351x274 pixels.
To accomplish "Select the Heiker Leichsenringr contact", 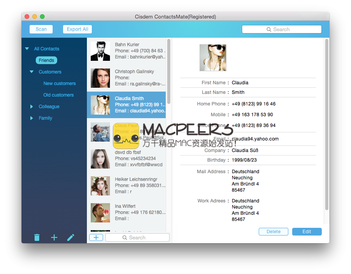I will pyautogui.click(x=126, y=185).
